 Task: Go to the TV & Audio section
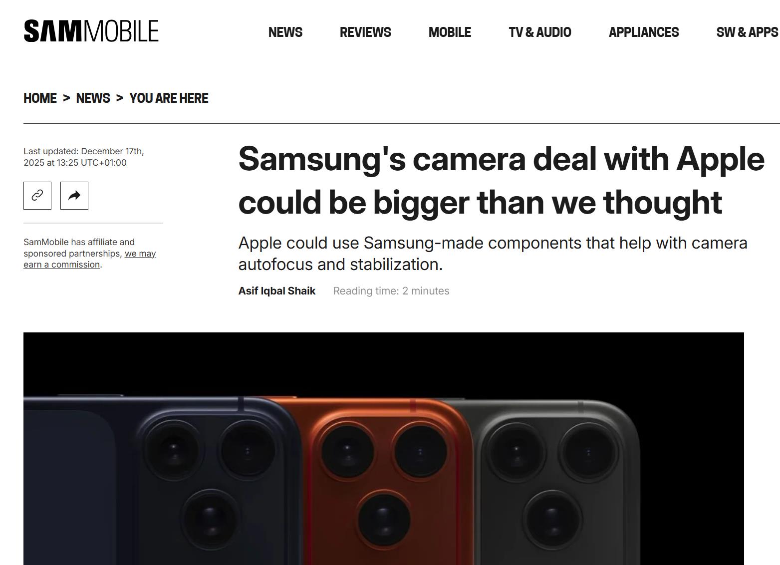pos(540,32)
